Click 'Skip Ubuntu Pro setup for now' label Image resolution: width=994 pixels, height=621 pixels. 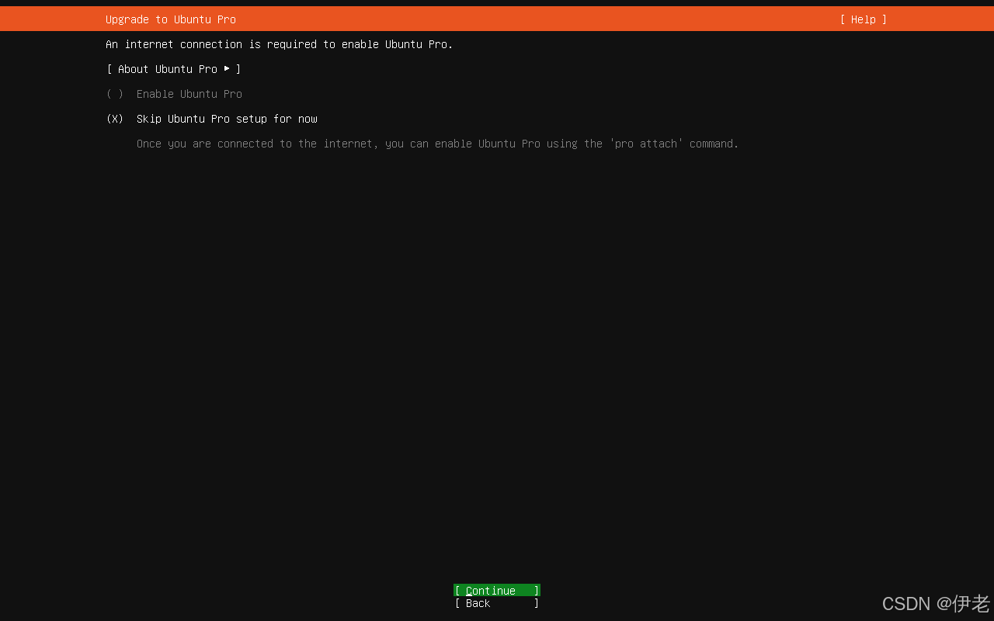click(x=227, y=119)
